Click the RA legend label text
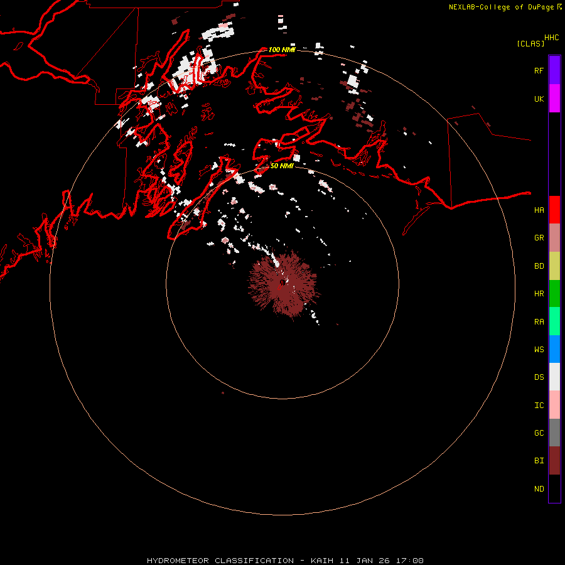The image size is (565, 565). coord(539,321)
